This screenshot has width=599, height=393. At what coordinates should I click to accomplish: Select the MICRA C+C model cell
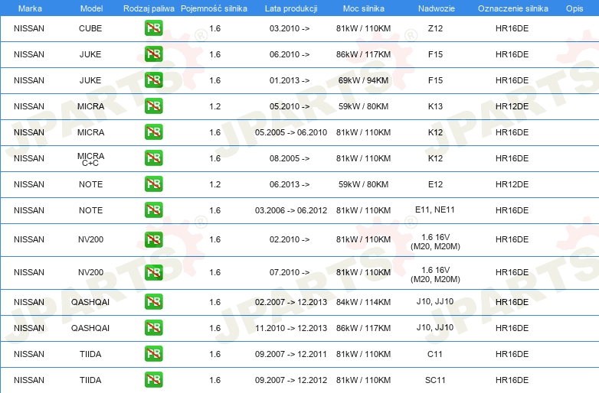tap(90, 159)
